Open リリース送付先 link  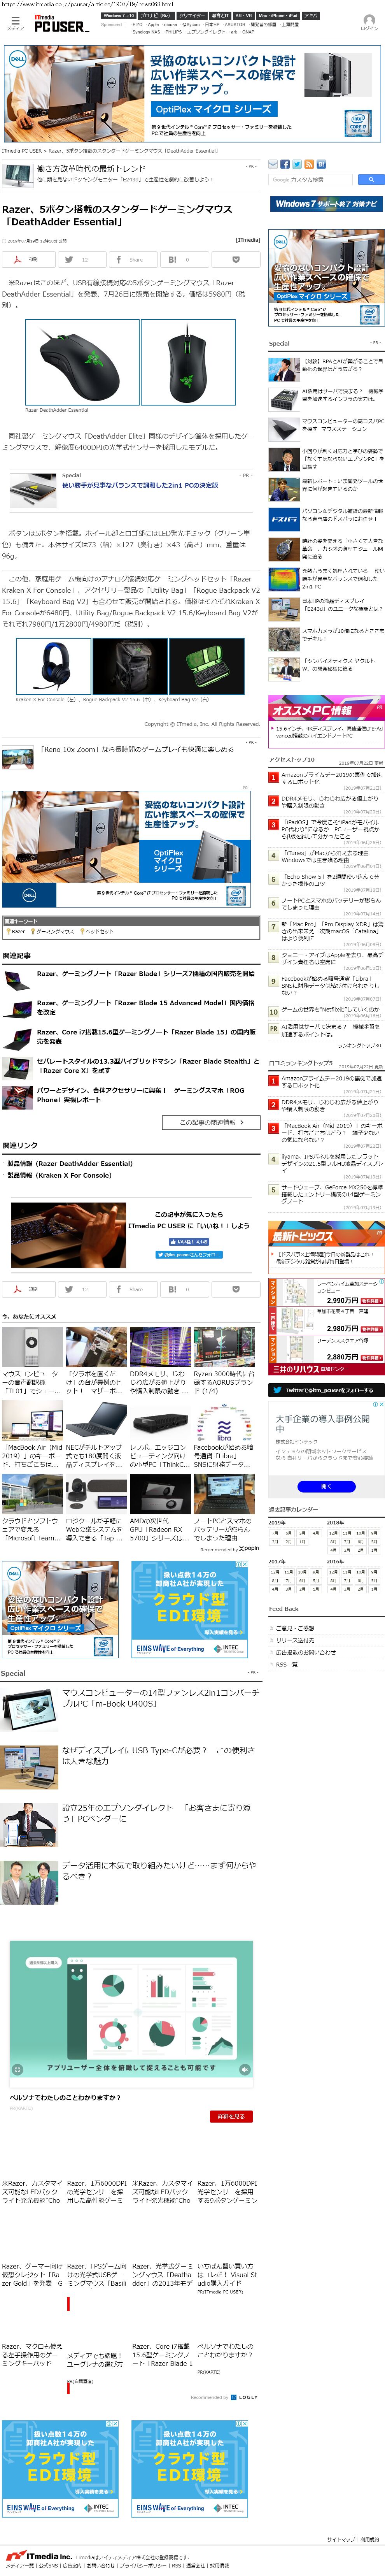(x=295, y=1640)
